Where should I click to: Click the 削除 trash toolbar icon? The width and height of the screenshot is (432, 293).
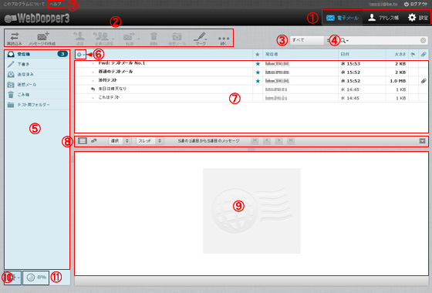pos(154,38)
